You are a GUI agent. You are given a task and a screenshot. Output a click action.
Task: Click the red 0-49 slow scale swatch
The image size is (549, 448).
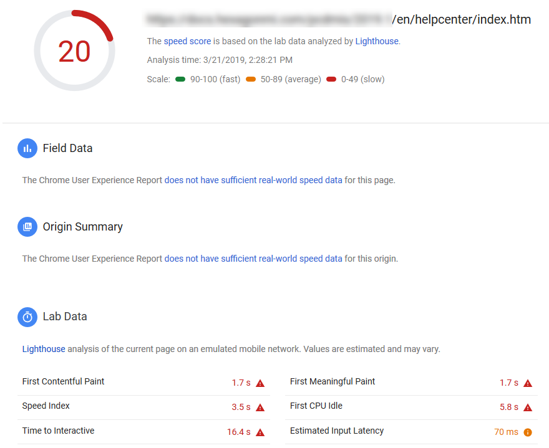click(x=331, y=79)
